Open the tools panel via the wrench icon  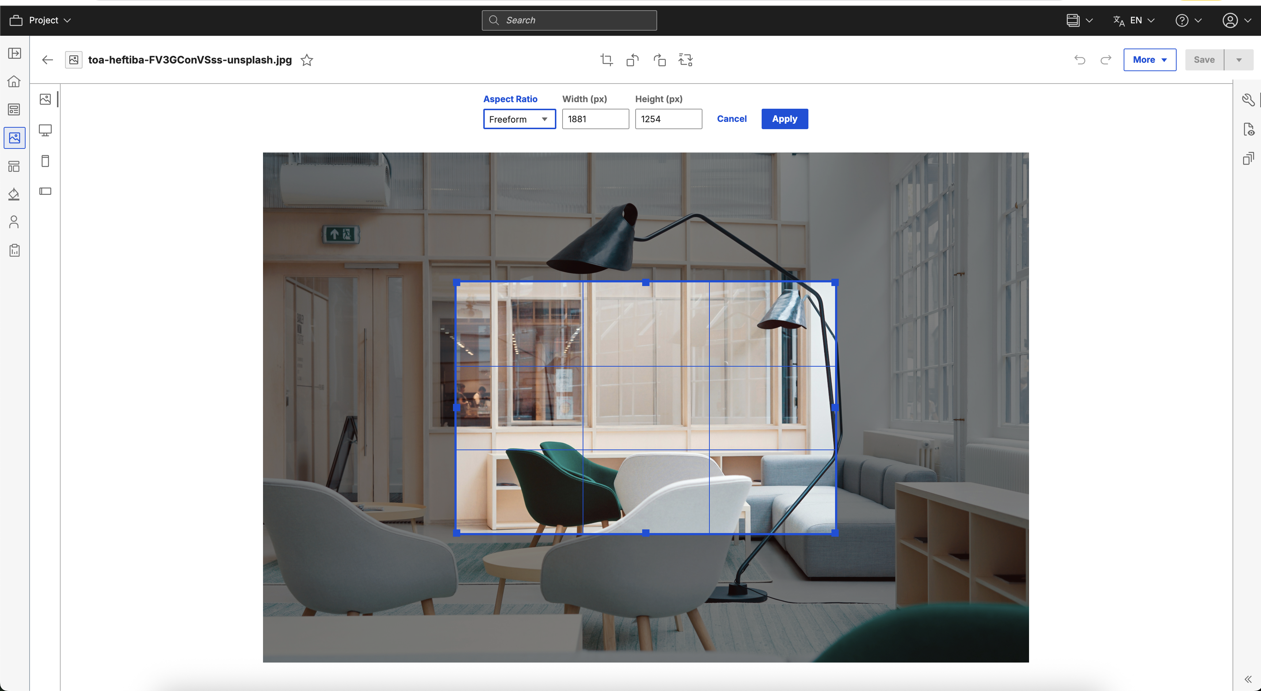pos(1249,99)
